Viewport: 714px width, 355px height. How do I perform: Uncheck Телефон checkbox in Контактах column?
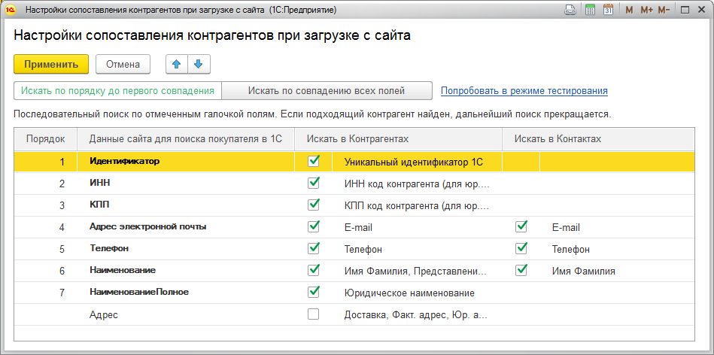tap(521, 248)
